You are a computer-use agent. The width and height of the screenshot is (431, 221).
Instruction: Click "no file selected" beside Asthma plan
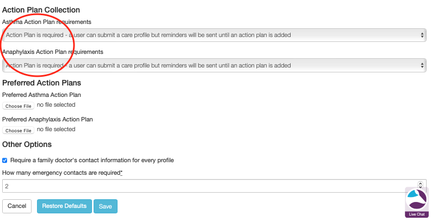(x=56, y=105)
